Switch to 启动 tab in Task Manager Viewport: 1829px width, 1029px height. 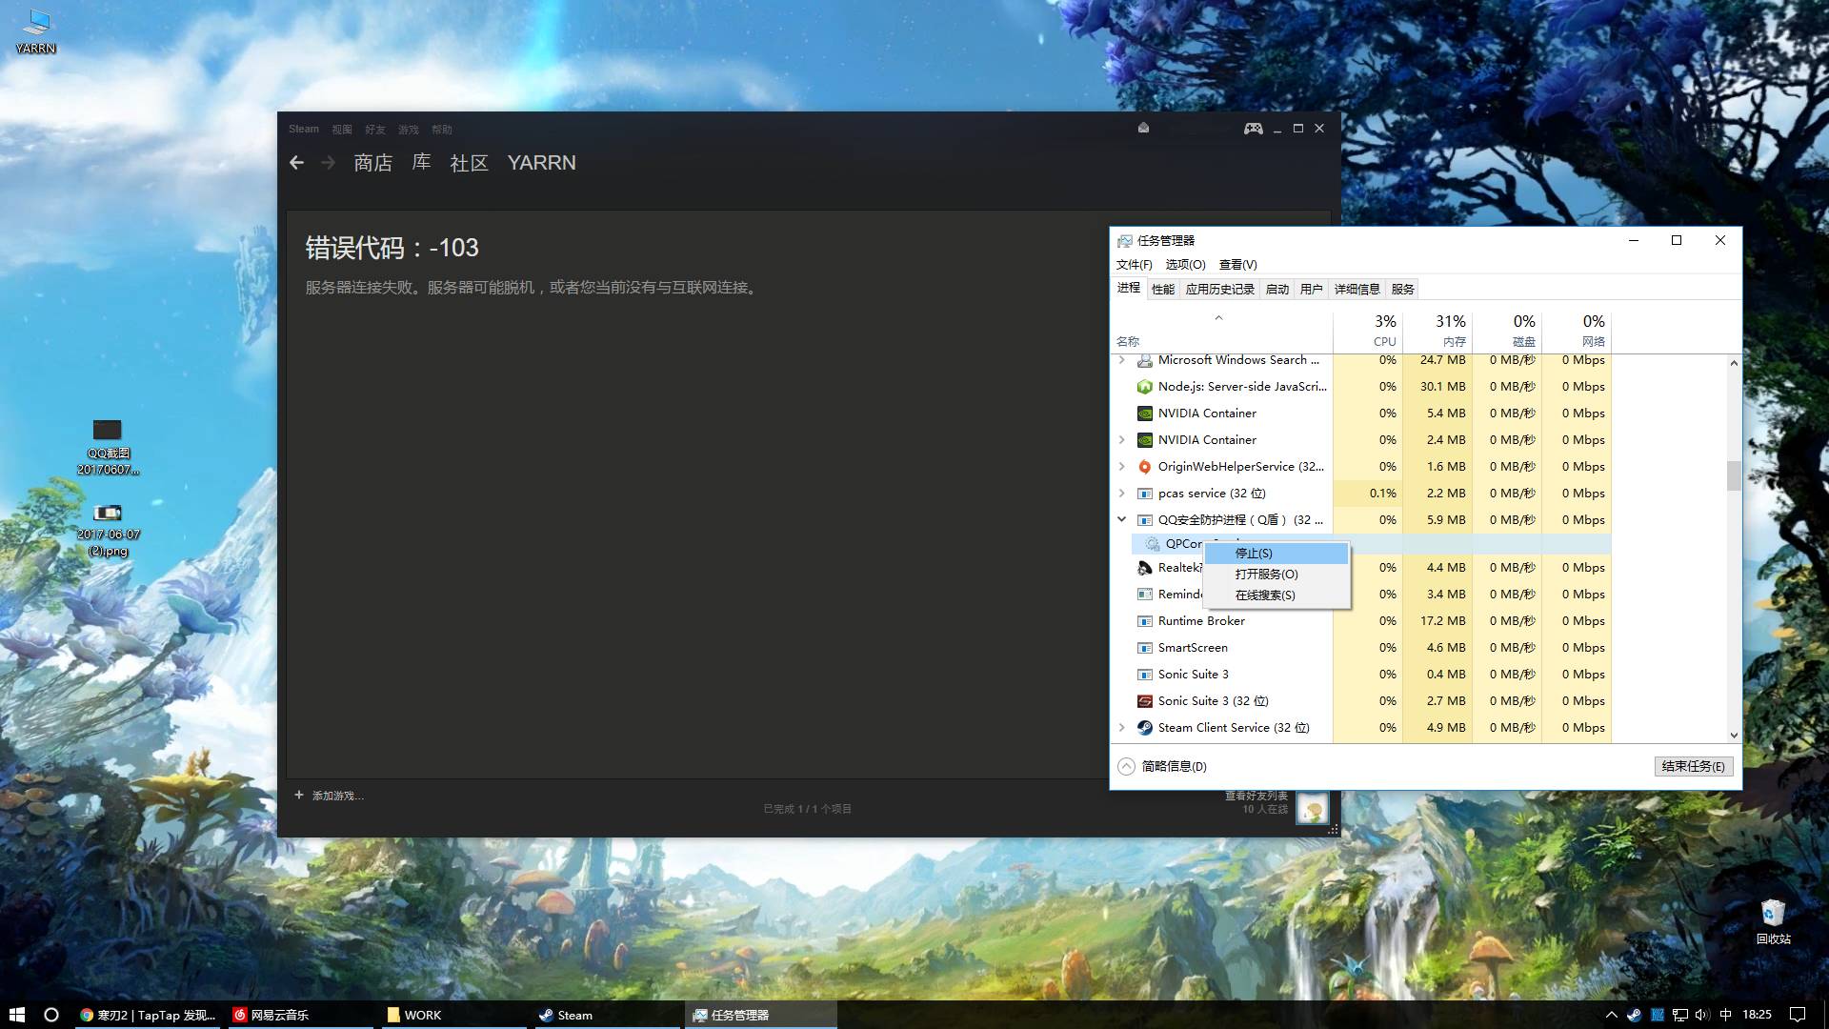1276,290
